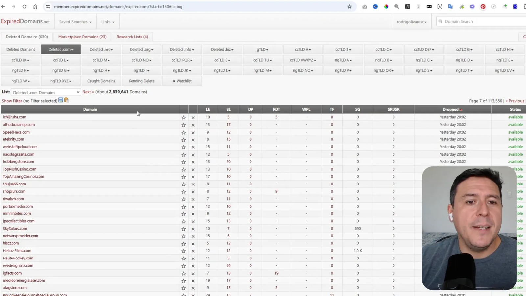Click into the Domain Search field

tap(480, 21)
